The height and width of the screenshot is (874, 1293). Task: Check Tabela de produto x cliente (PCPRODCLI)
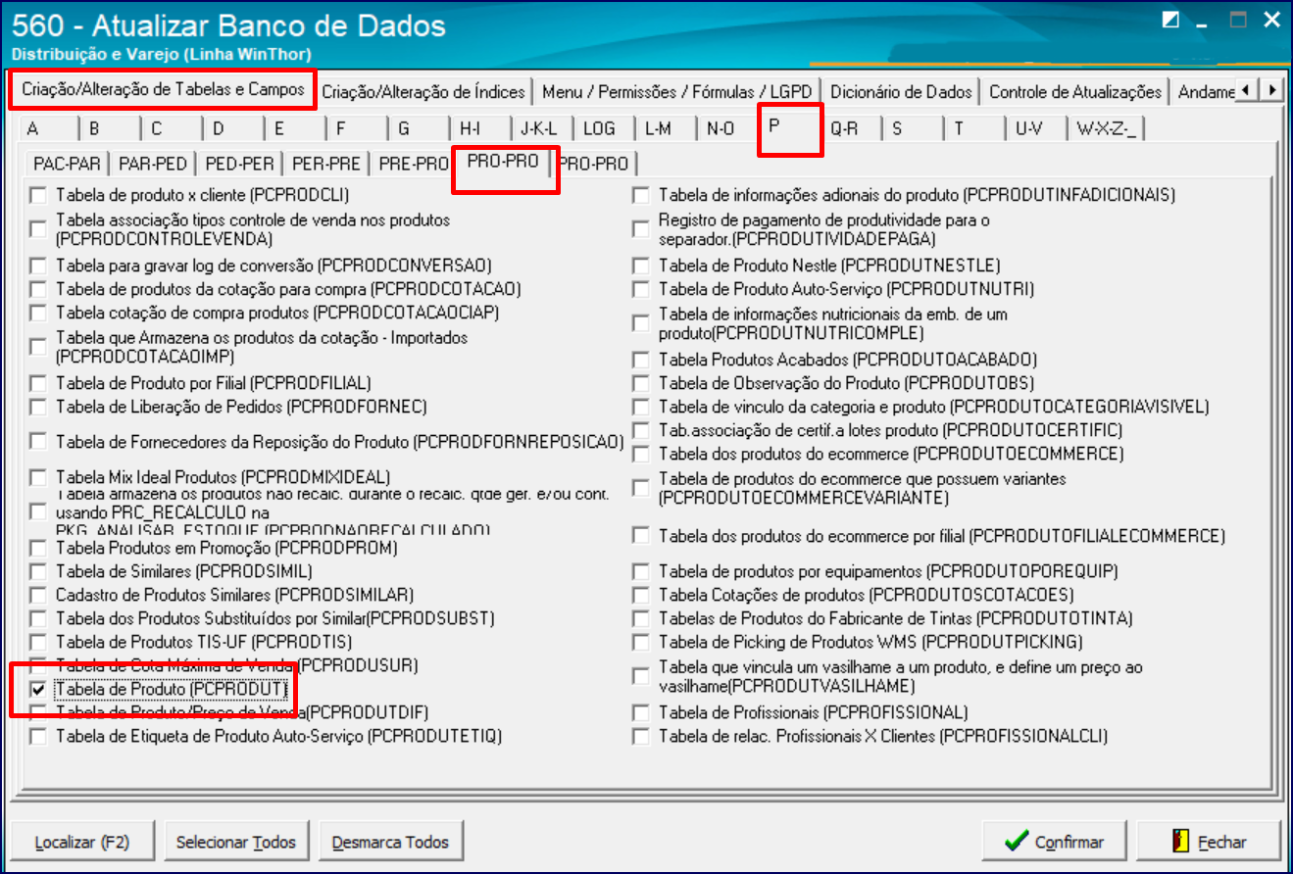pos(38,195)
